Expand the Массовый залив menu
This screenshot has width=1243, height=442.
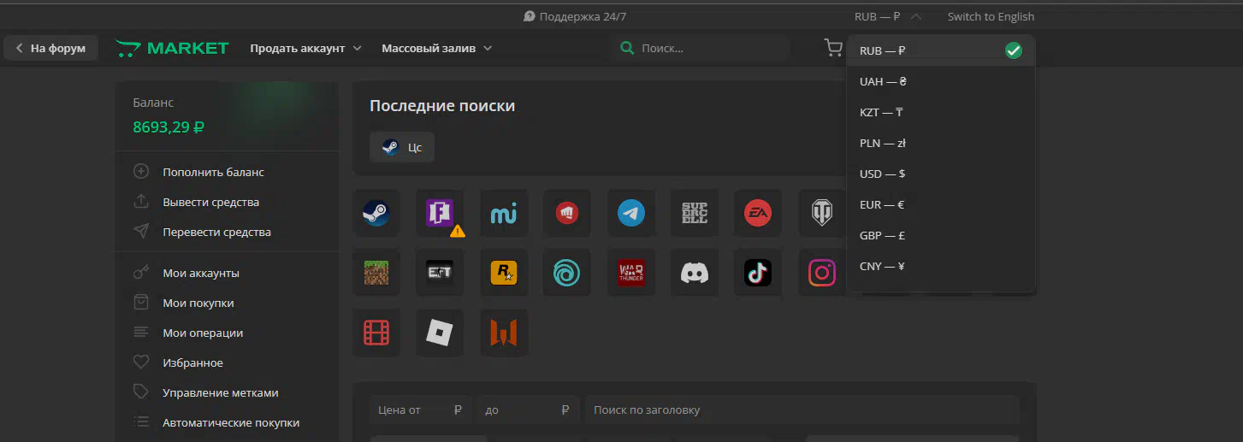coord(436,48)
